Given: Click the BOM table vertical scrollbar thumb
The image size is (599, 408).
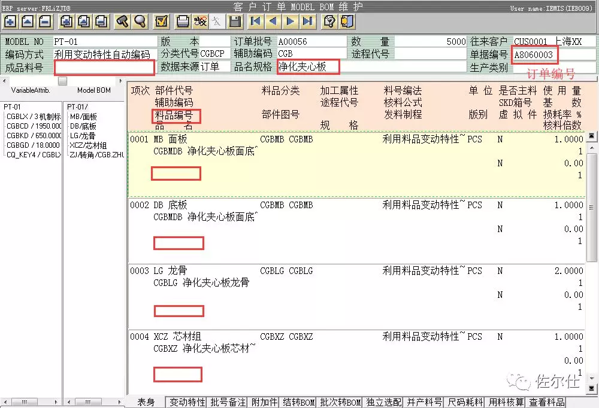Looking at the screenshot, I should (x=591, y=208).
